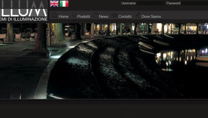Click the lightbulb icon beside Prodotti
Screen dimensions: 208x118
[74, 15]
